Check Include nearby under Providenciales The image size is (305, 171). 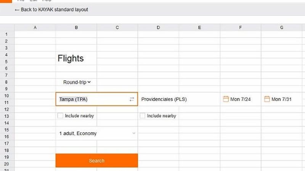(143, 116)
